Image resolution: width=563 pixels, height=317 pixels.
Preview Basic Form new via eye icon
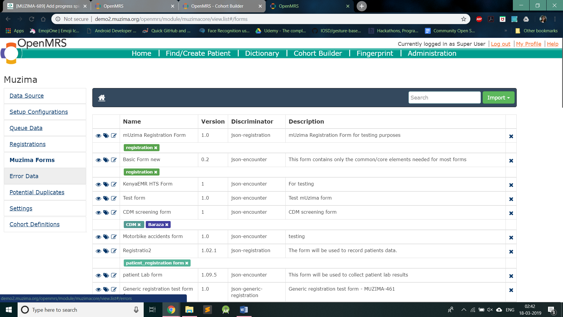tap(99, 160)
